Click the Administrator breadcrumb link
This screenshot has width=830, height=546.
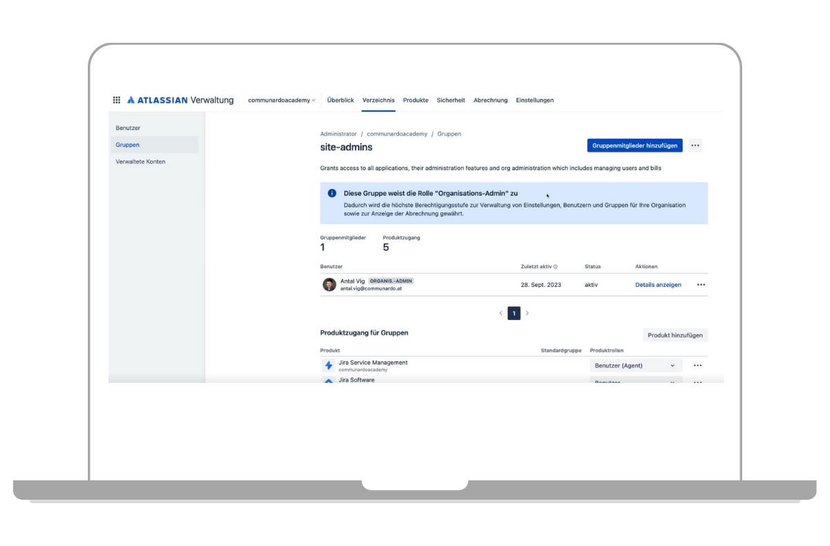338,134
